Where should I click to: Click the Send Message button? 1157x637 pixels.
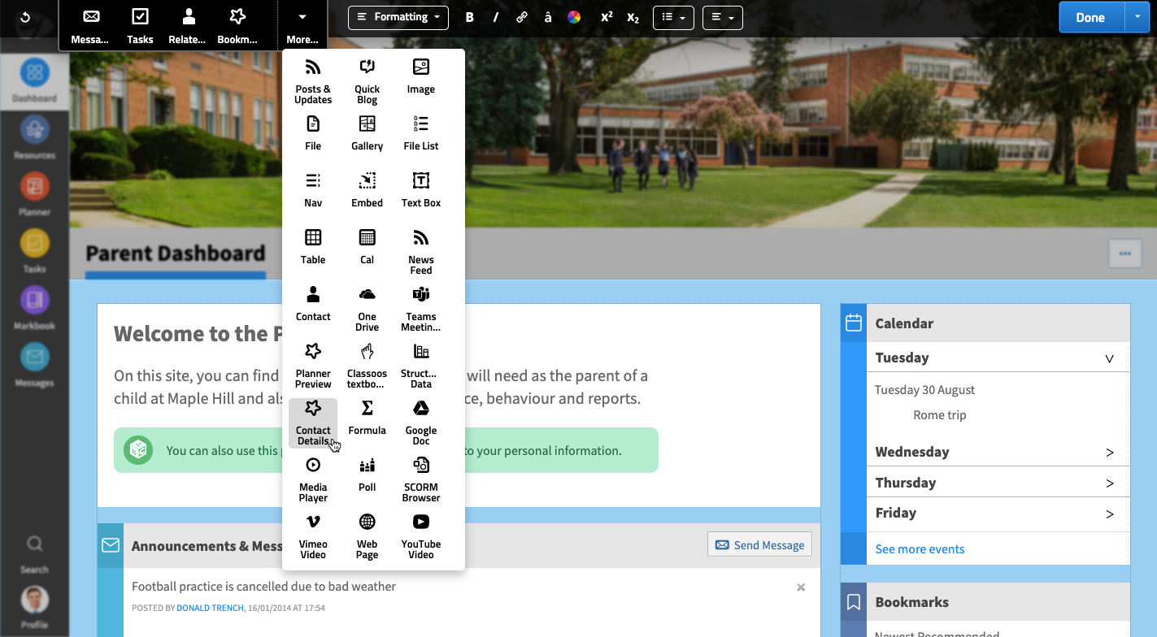click(x=759, y=544)
